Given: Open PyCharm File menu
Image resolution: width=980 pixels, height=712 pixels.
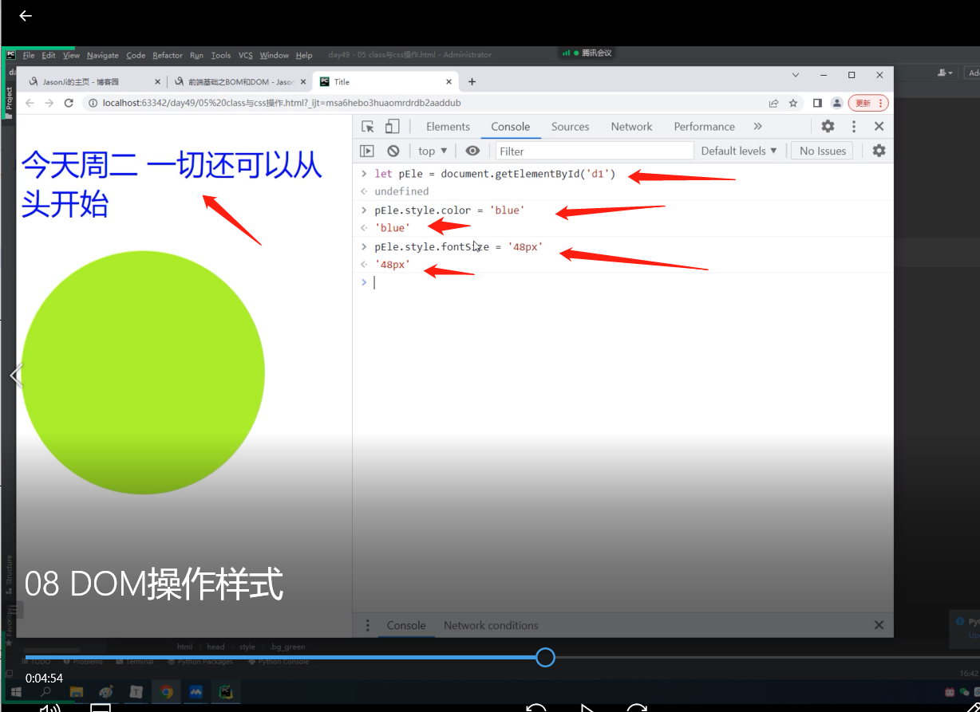Looking at the screenshot, I should point(29,55).
